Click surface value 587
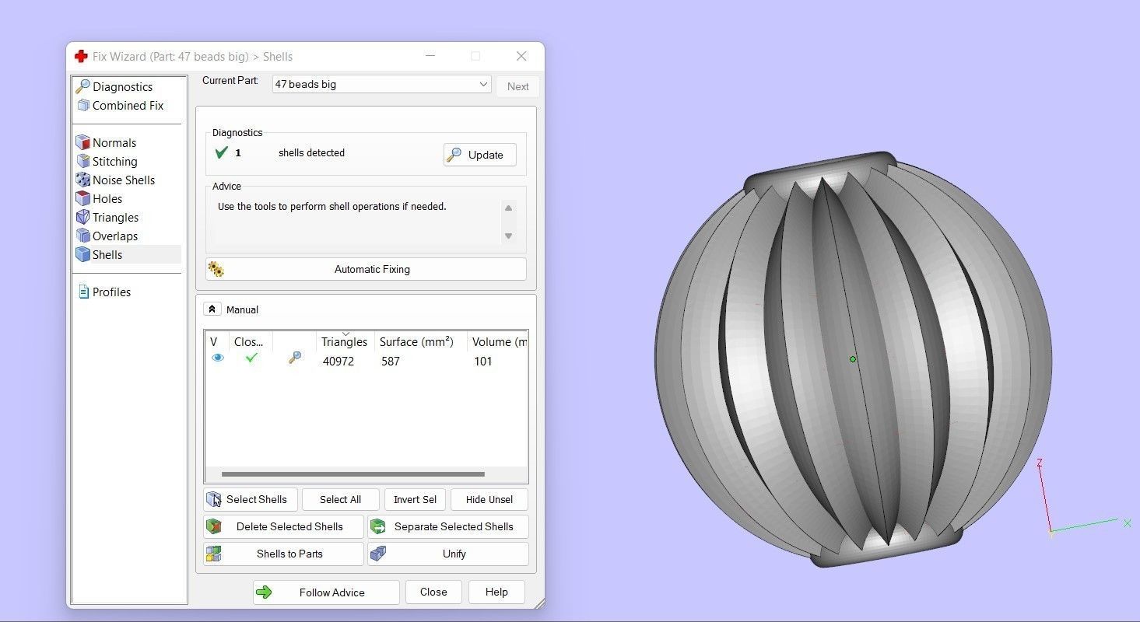The height and width of the screenshot is (622, 1140). [391, 361]
